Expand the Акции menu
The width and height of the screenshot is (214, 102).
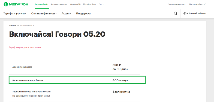tap(66, 14)
